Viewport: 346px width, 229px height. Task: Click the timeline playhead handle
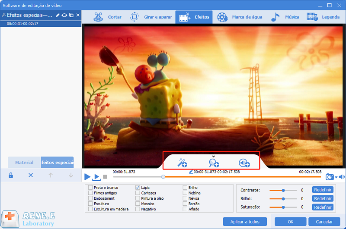pos(163,177)
